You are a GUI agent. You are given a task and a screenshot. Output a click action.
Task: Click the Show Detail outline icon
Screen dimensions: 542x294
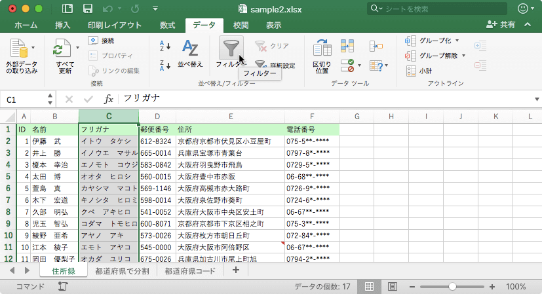pyautogui.click(x=480, y=46)
